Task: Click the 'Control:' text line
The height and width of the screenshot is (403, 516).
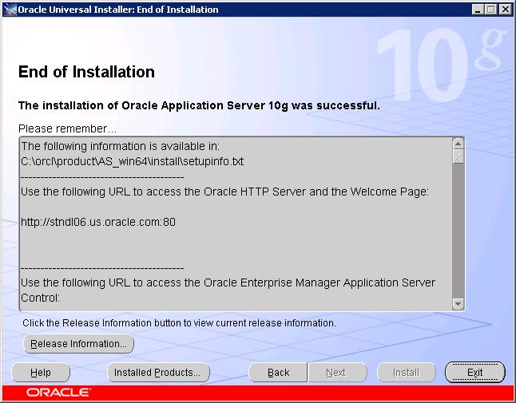Action: 40,298
